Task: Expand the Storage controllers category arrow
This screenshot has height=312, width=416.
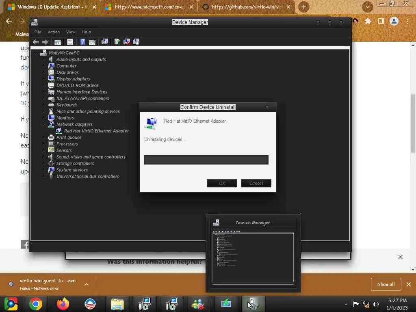Action: pos(43,163)
